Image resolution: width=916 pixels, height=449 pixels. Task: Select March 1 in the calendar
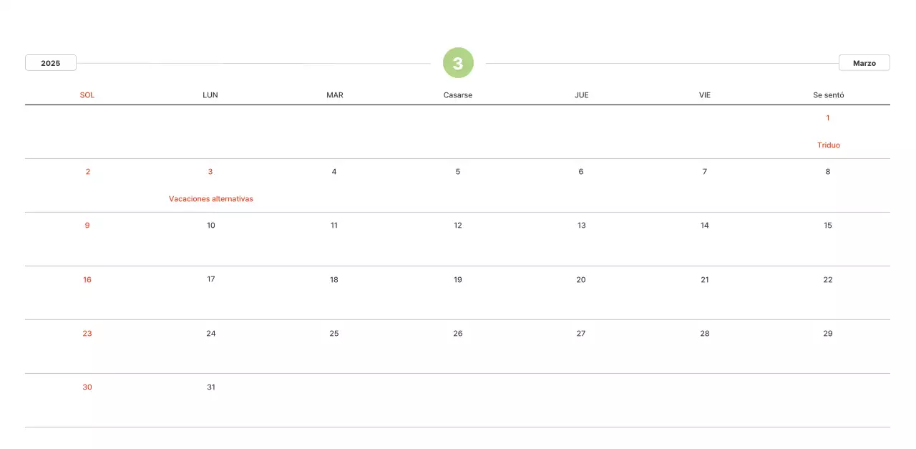pyautogui.click(x=828, y=118)
